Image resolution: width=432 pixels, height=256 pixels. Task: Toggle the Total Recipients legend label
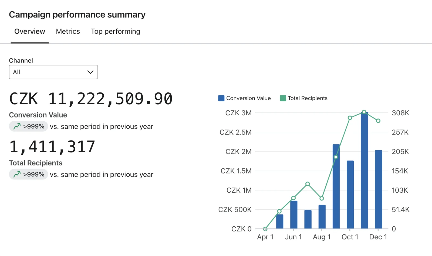[x=308, y=98]
